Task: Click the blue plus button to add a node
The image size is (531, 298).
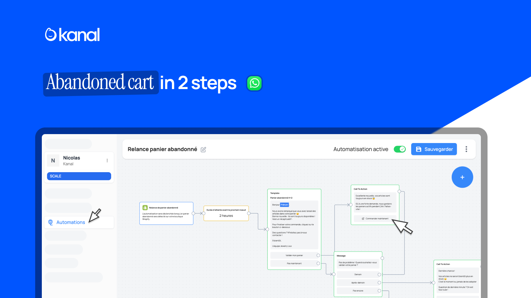Action: (462, 177)
